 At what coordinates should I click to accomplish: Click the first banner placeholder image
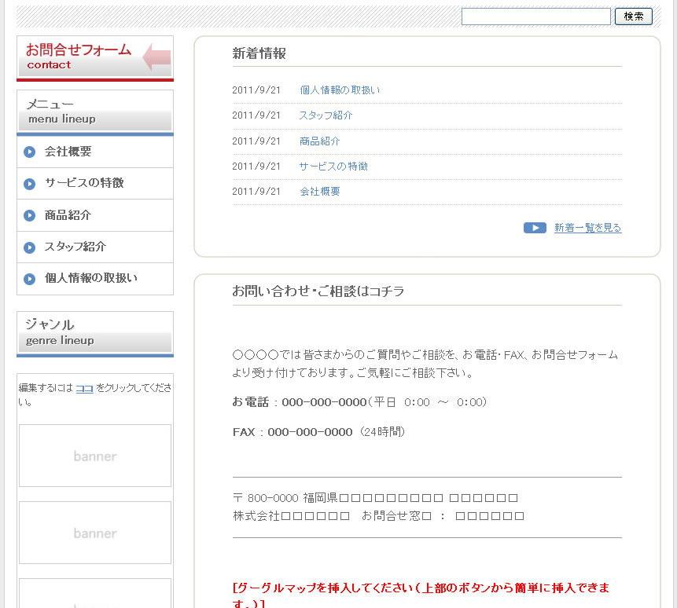click(x=95, y=456)
